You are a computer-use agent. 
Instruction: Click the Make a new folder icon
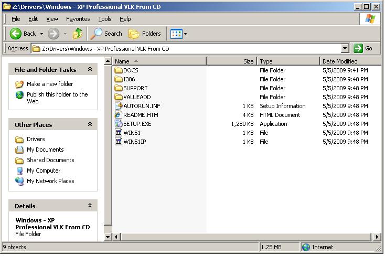[19, 84]
